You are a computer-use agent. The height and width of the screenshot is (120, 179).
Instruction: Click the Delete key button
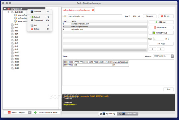coord(166,16)
